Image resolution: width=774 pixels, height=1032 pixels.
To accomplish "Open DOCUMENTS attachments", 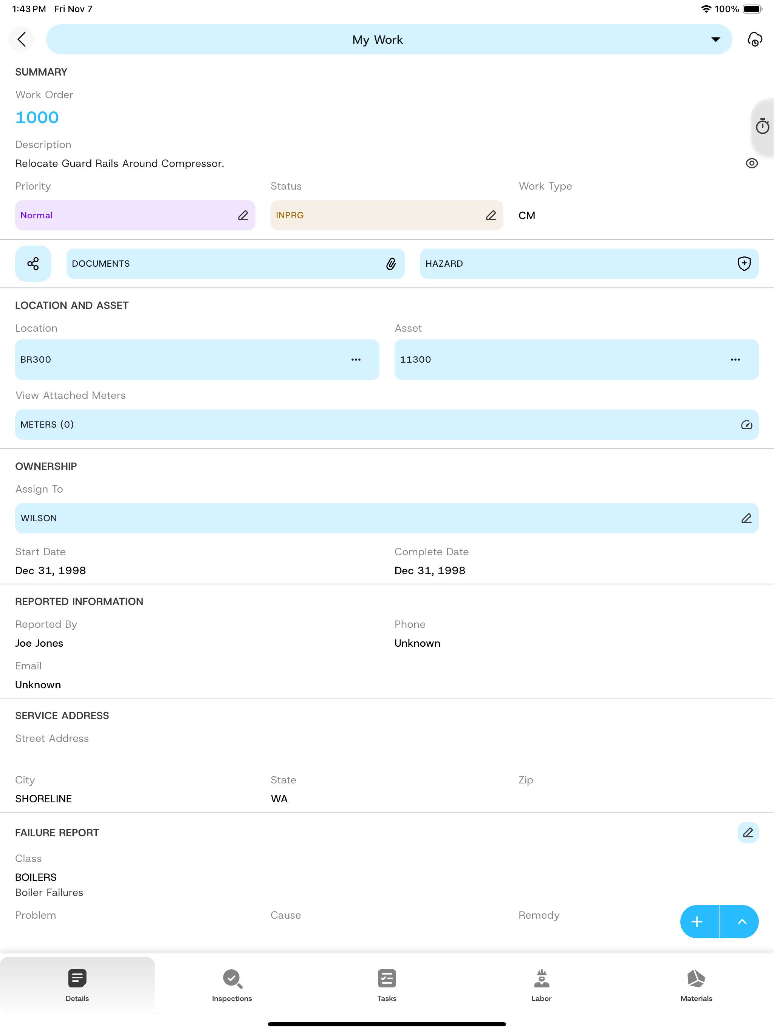I will pos(235,264).
